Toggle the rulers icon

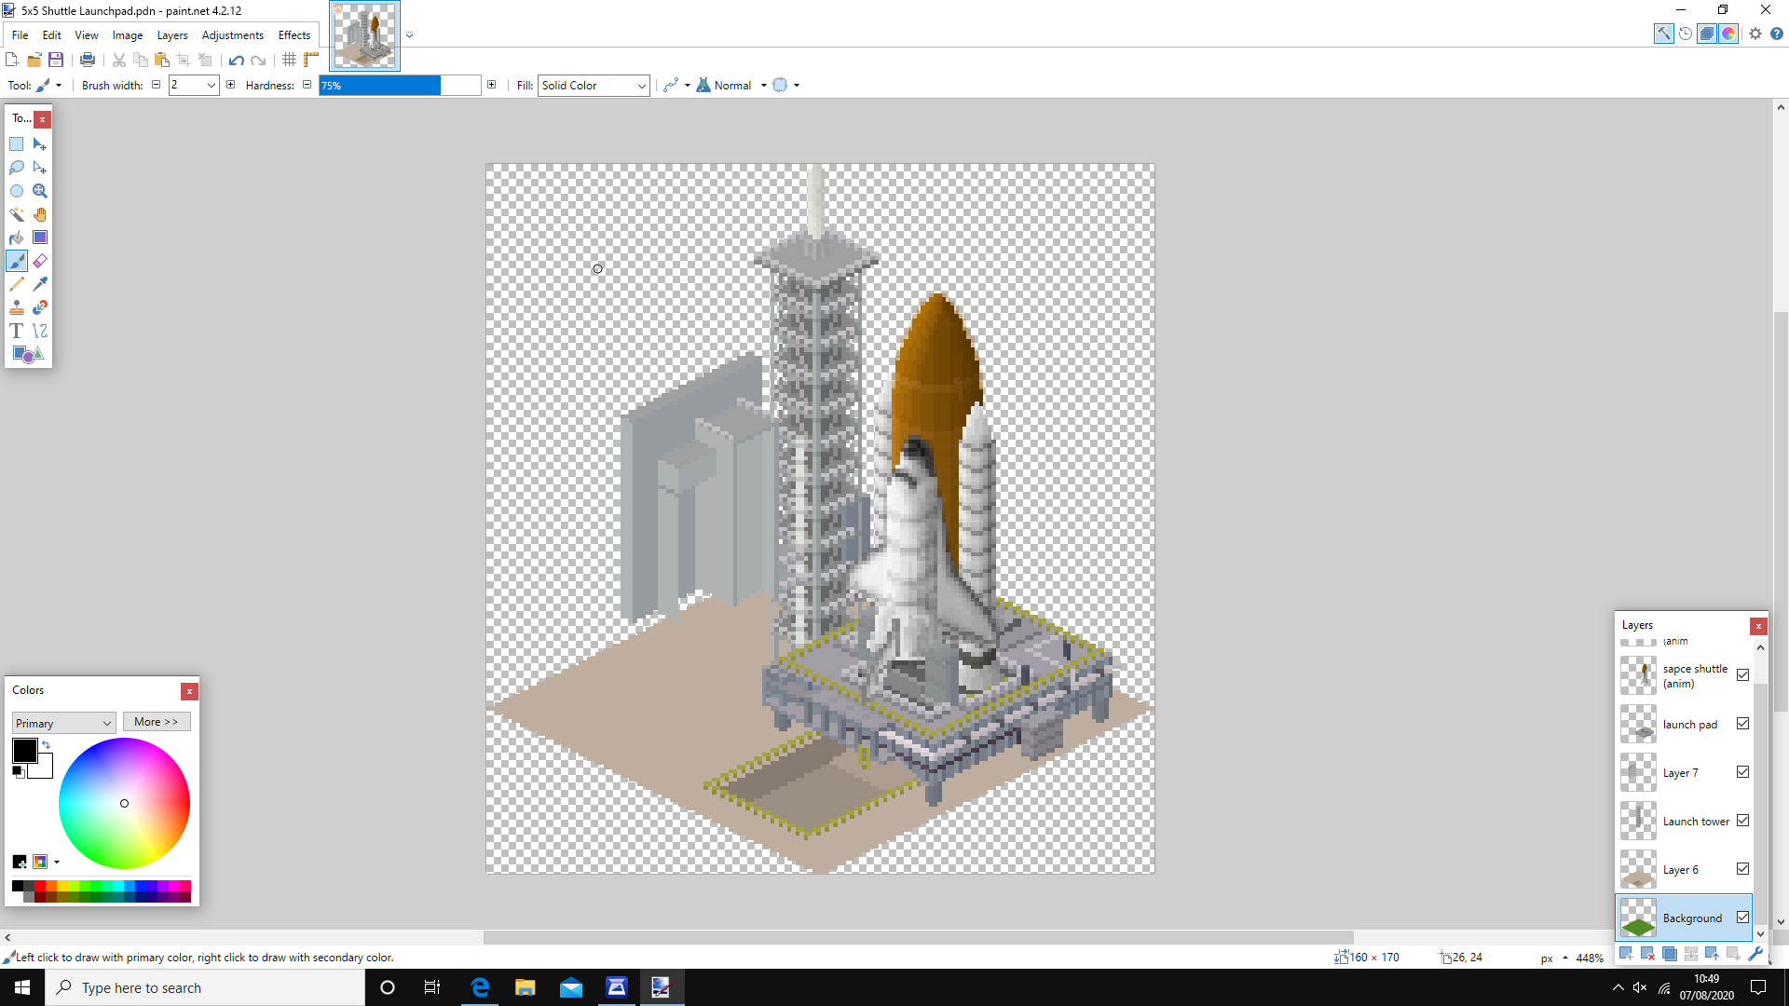click(x=311, y=60)
